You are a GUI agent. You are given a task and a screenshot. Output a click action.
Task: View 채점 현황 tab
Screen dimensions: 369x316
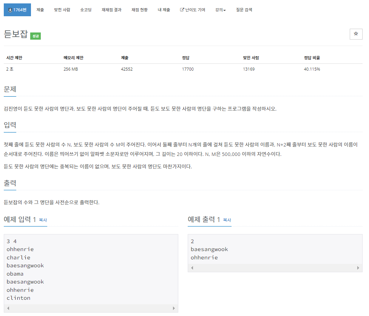click(139, 10)
